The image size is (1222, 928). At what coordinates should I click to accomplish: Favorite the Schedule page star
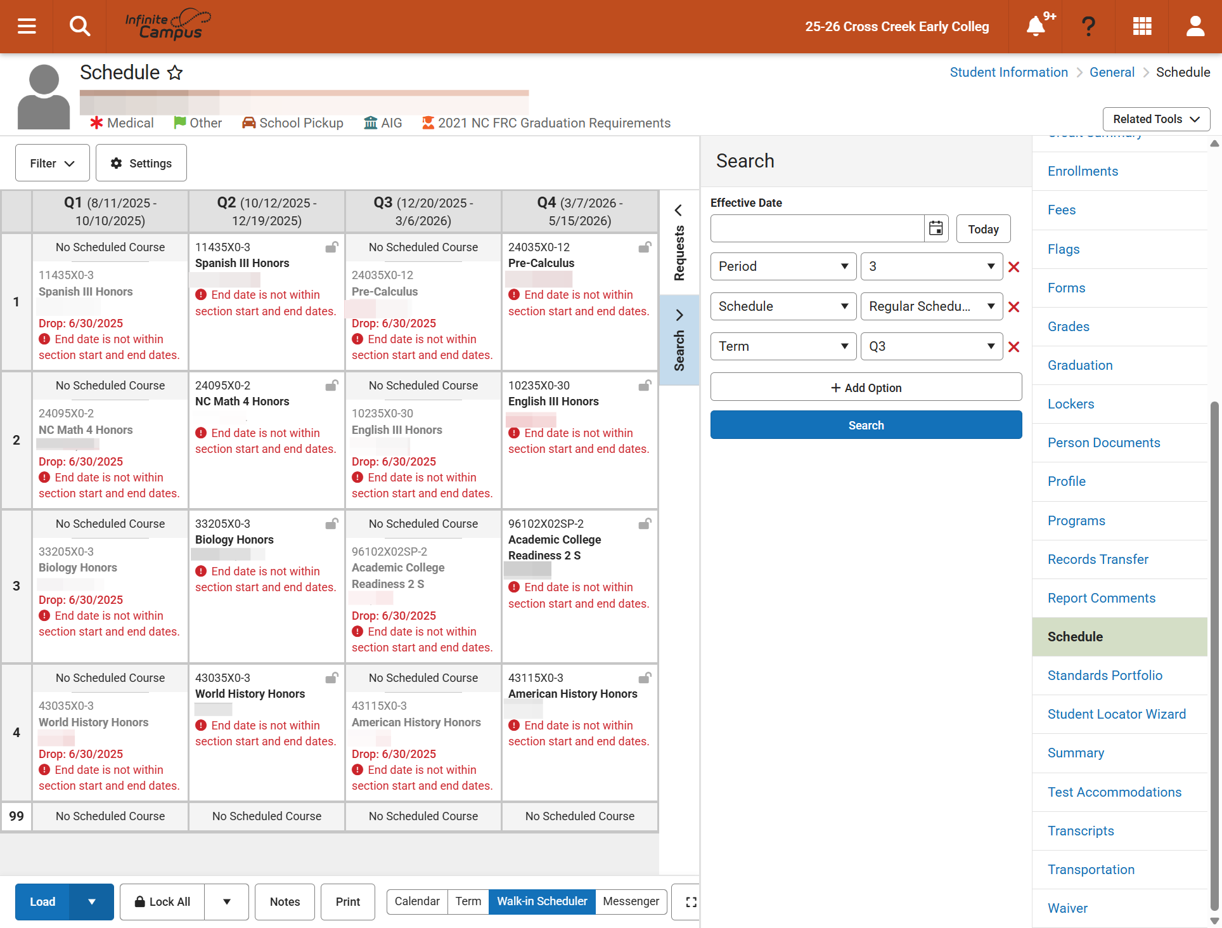[175, 73]
